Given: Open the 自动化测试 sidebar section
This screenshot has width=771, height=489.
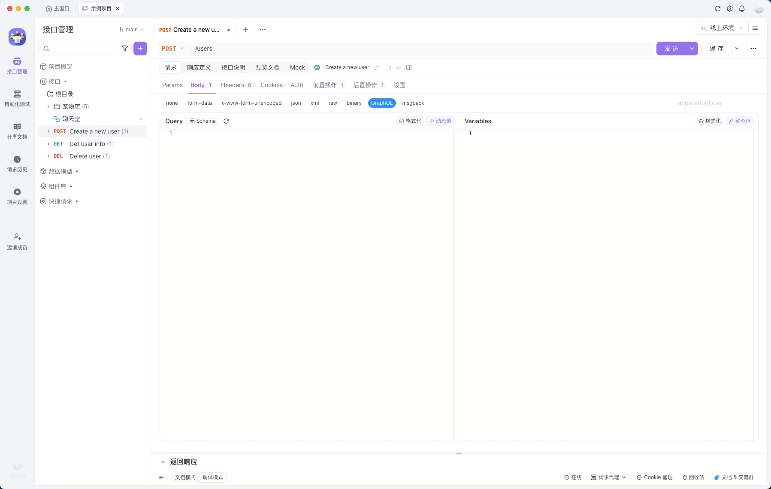Looking at the screenshot, I should pos(17,99).
